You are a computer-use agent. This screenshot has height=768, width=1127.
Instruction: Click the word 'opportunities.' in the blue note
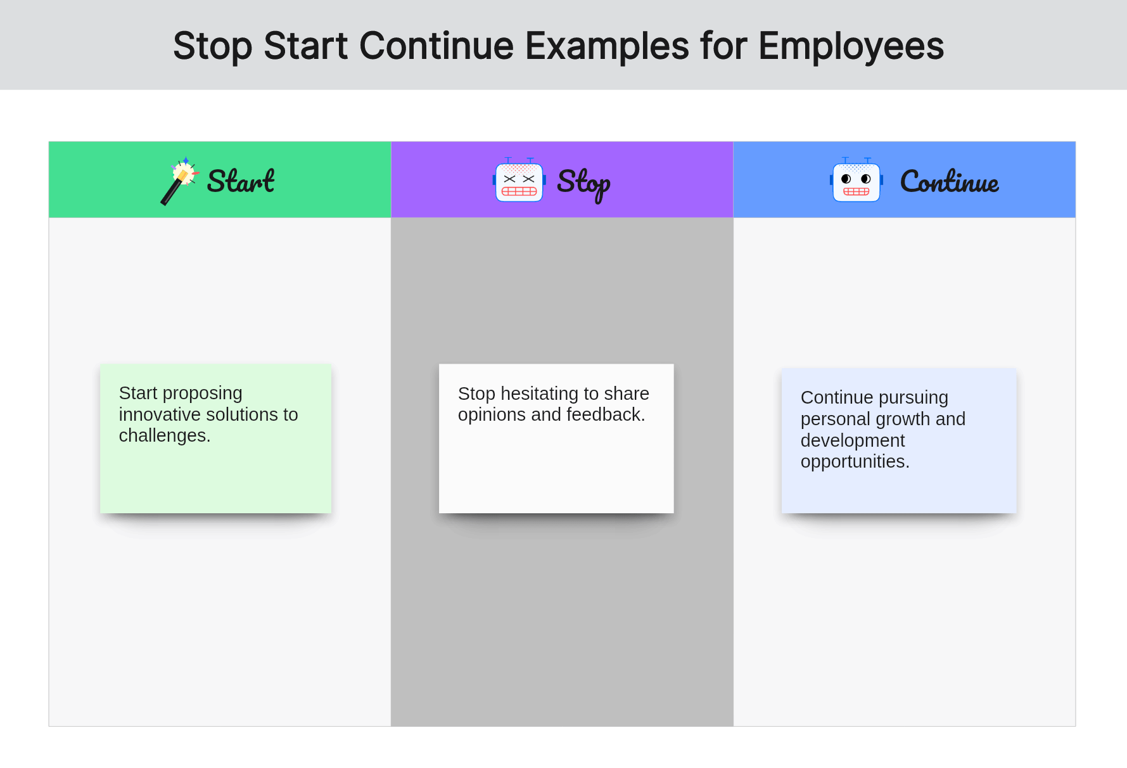(855, 461)
